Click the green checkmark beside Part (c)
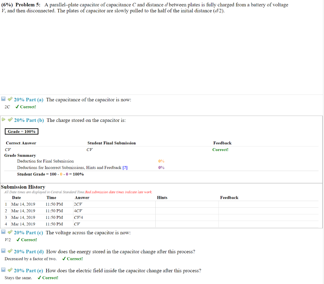Screen dimensions: 324x284 pyautogui.click(x=10, y=232)
